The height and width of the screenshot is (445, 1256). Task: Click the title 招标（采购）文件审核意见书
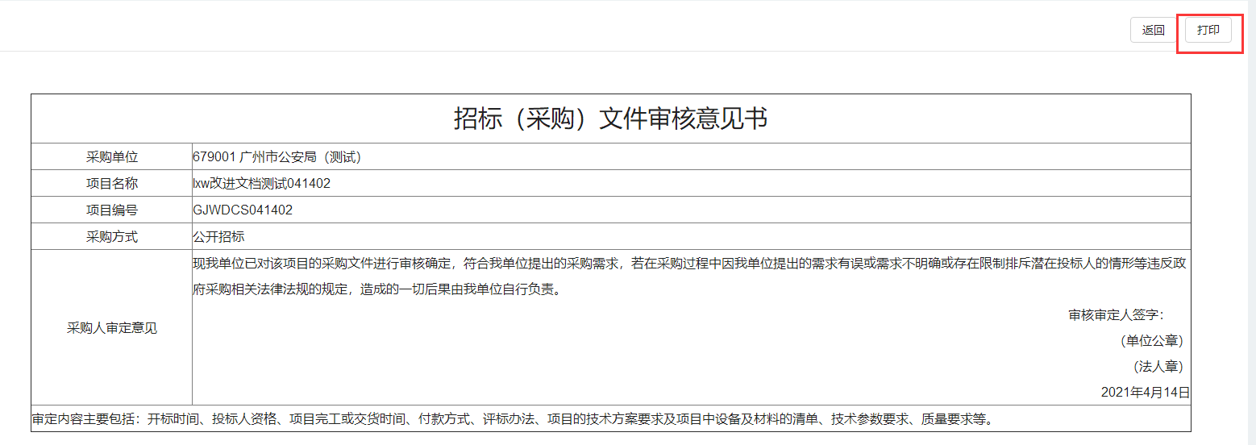[x=610, y=119]
